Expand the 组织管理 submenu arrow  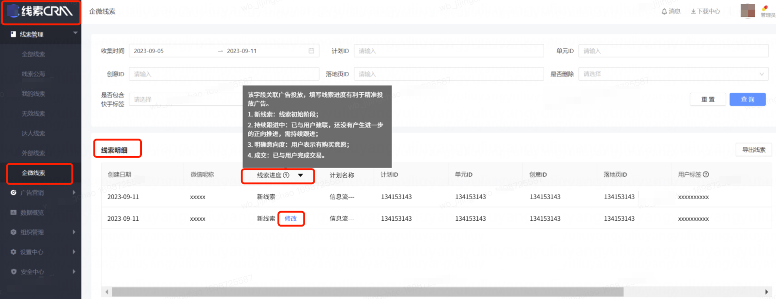[x=74, y=232]
